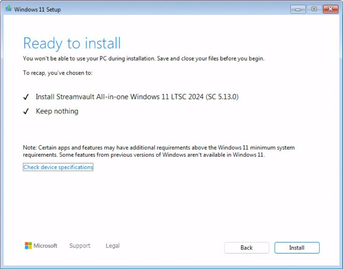Open the Check device specifications link
The width and height of the screenshot is (343, 269).
[x=58, y=167]
